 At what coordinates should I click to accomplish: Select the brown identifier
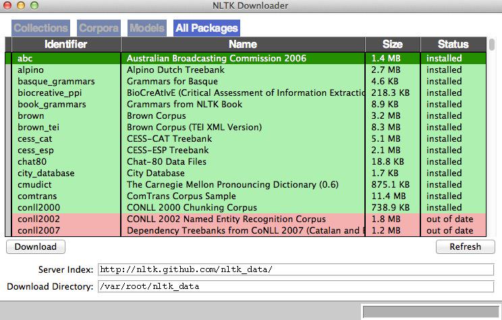click(31, 115)
